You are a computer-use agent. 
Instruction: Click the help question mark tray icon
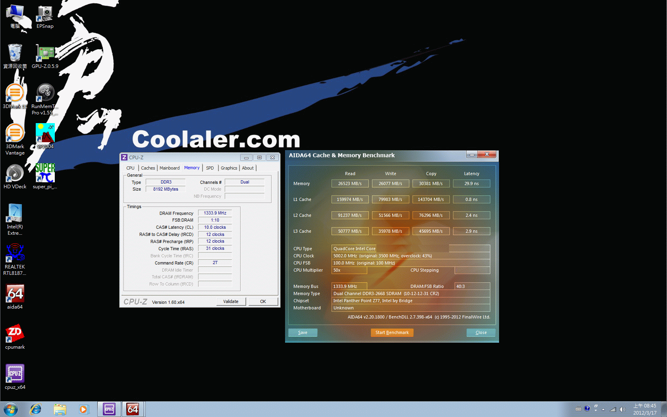[x=587, y=408]
